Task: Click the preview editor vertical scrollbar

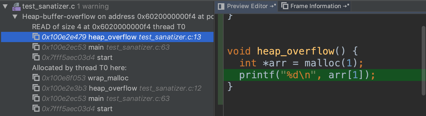Action: tap(423, 61)
